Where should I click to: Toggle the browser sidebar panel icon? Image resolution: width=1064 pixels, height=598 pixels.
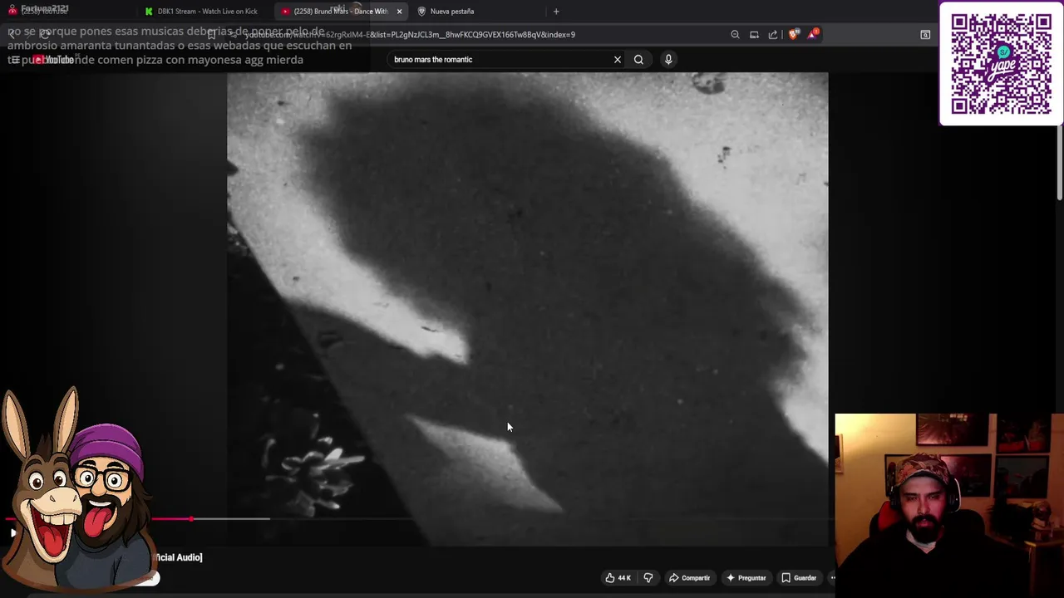(x=925, y=35)
